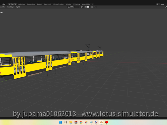Toggle the snapping magnet button
Screen dimensions: 167x125
(x=86, y=7)
